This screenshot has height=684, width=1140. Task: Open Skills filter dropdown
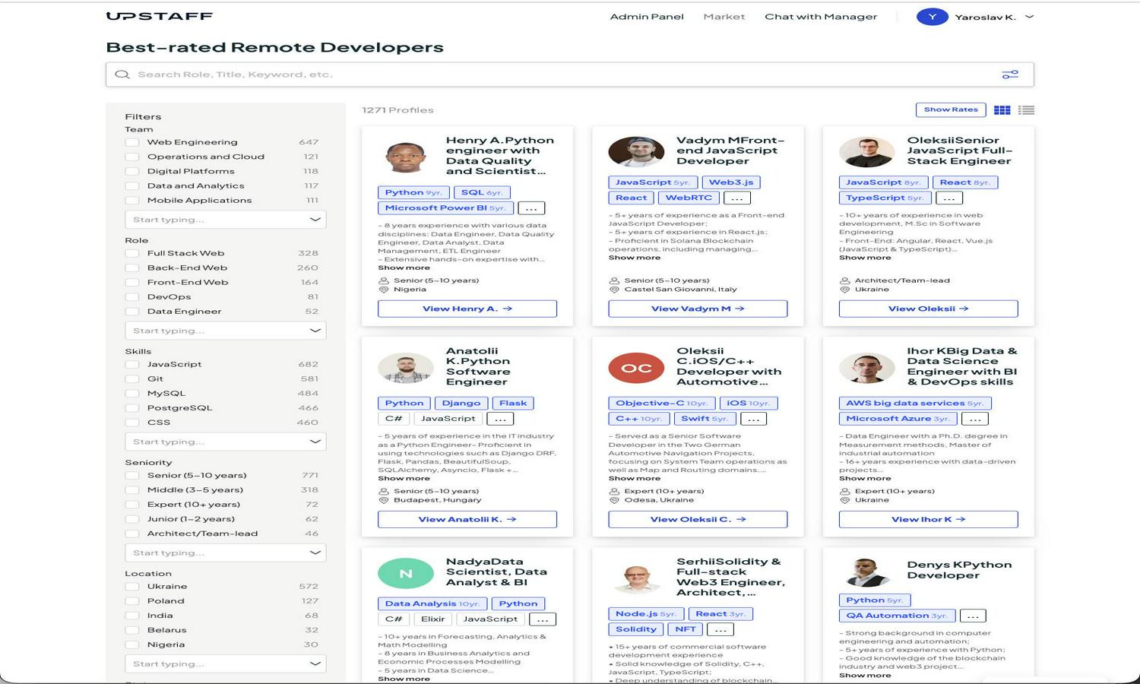pos(226,442)
